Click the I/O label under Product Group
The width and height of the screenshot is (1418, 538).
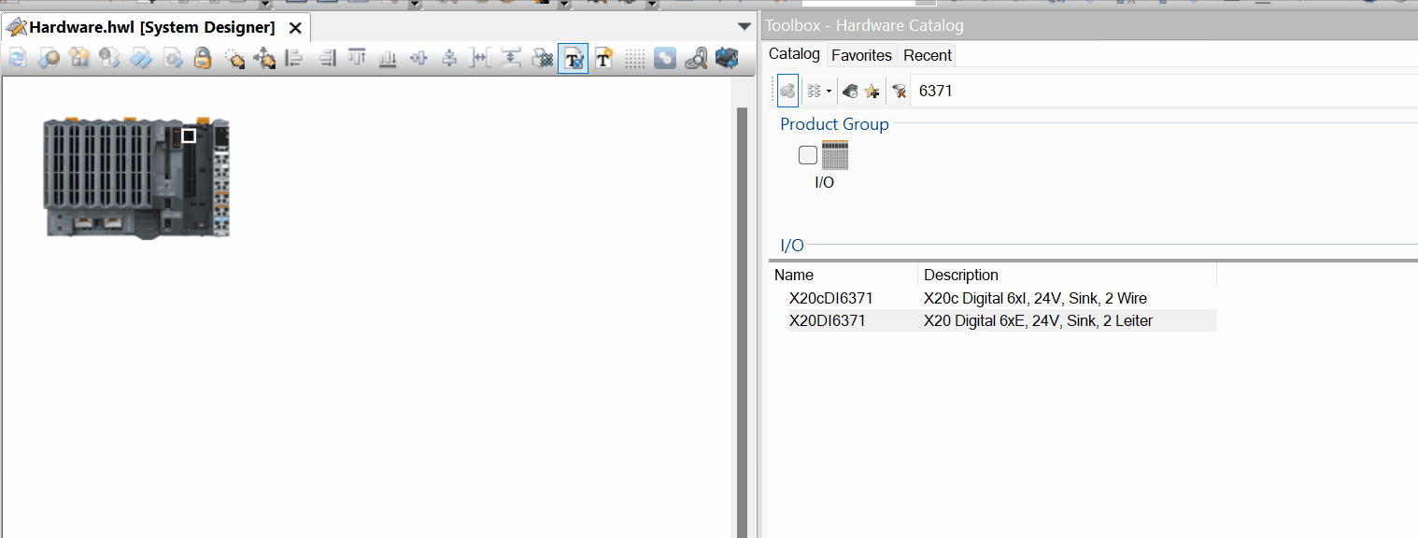click(x=825, y=182)
